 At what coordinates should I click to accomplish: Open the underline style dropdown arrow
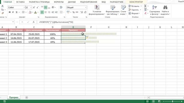(x=19, y=12)
